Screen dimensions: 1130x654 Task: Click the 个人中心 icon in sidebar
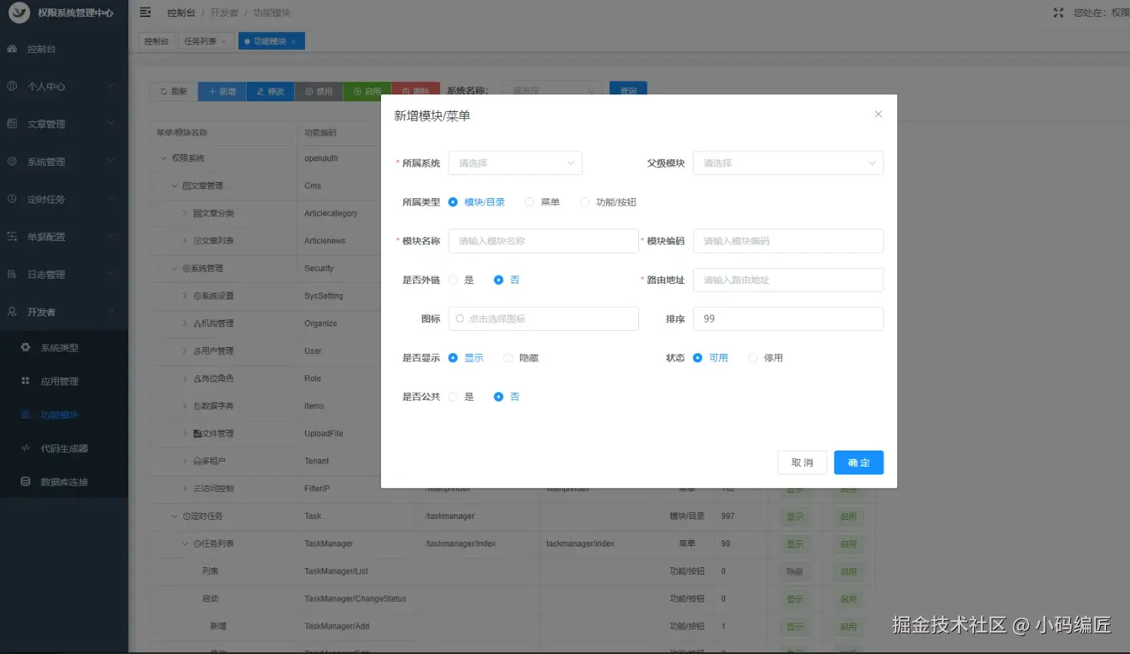click(12, 86)
